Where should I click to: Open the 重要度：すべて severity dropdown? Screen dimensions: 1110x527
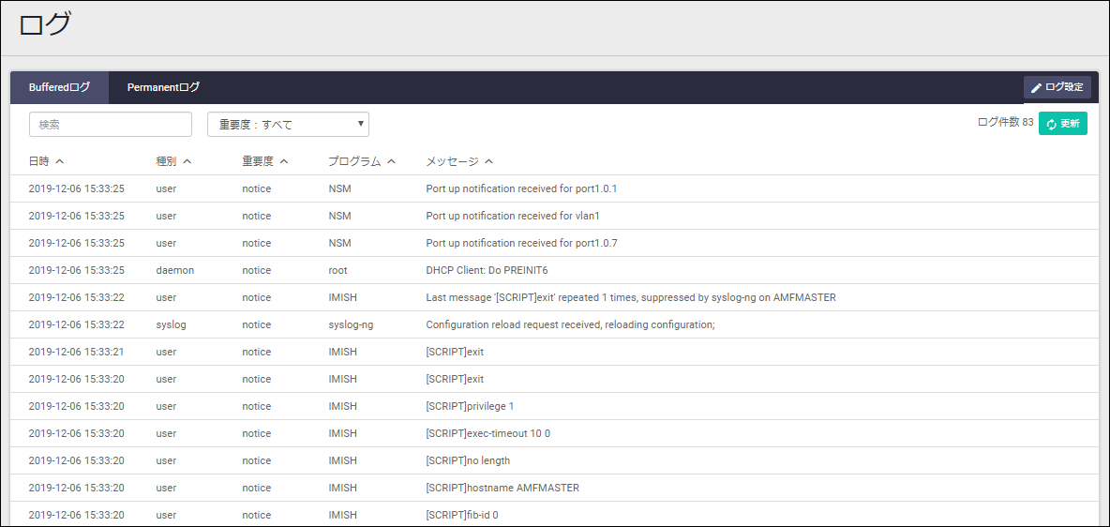click(x=288, y=125)
